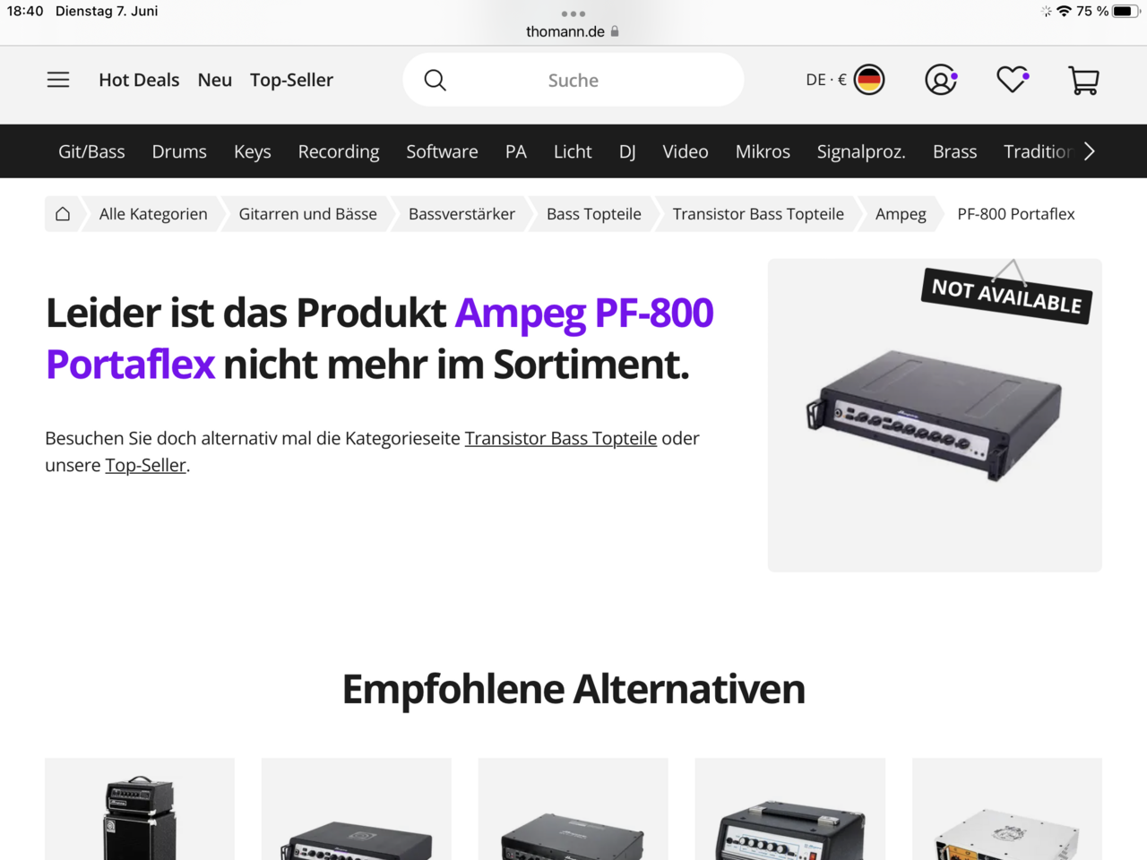Tap the three-dots Safari tab menu
Viewport: 1147px width, 860px height.
pyautogui.click(x=573, y=13)
